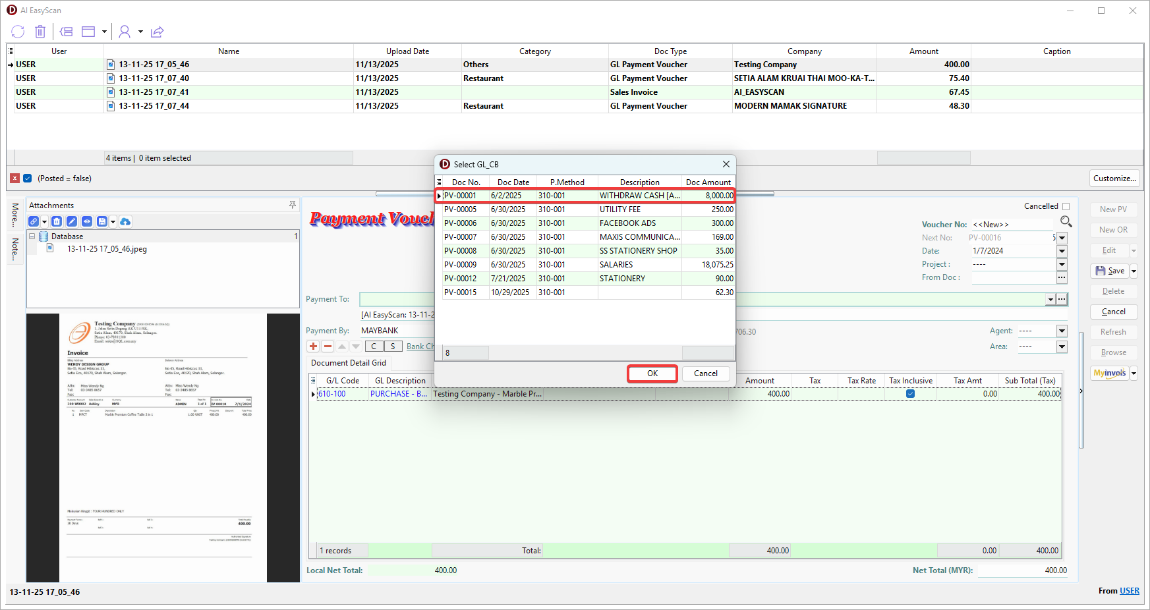Viewport: 1150px width, 610px height.
Task: Click the cloud upload icon in Attachments
Action: pos(125,221)
